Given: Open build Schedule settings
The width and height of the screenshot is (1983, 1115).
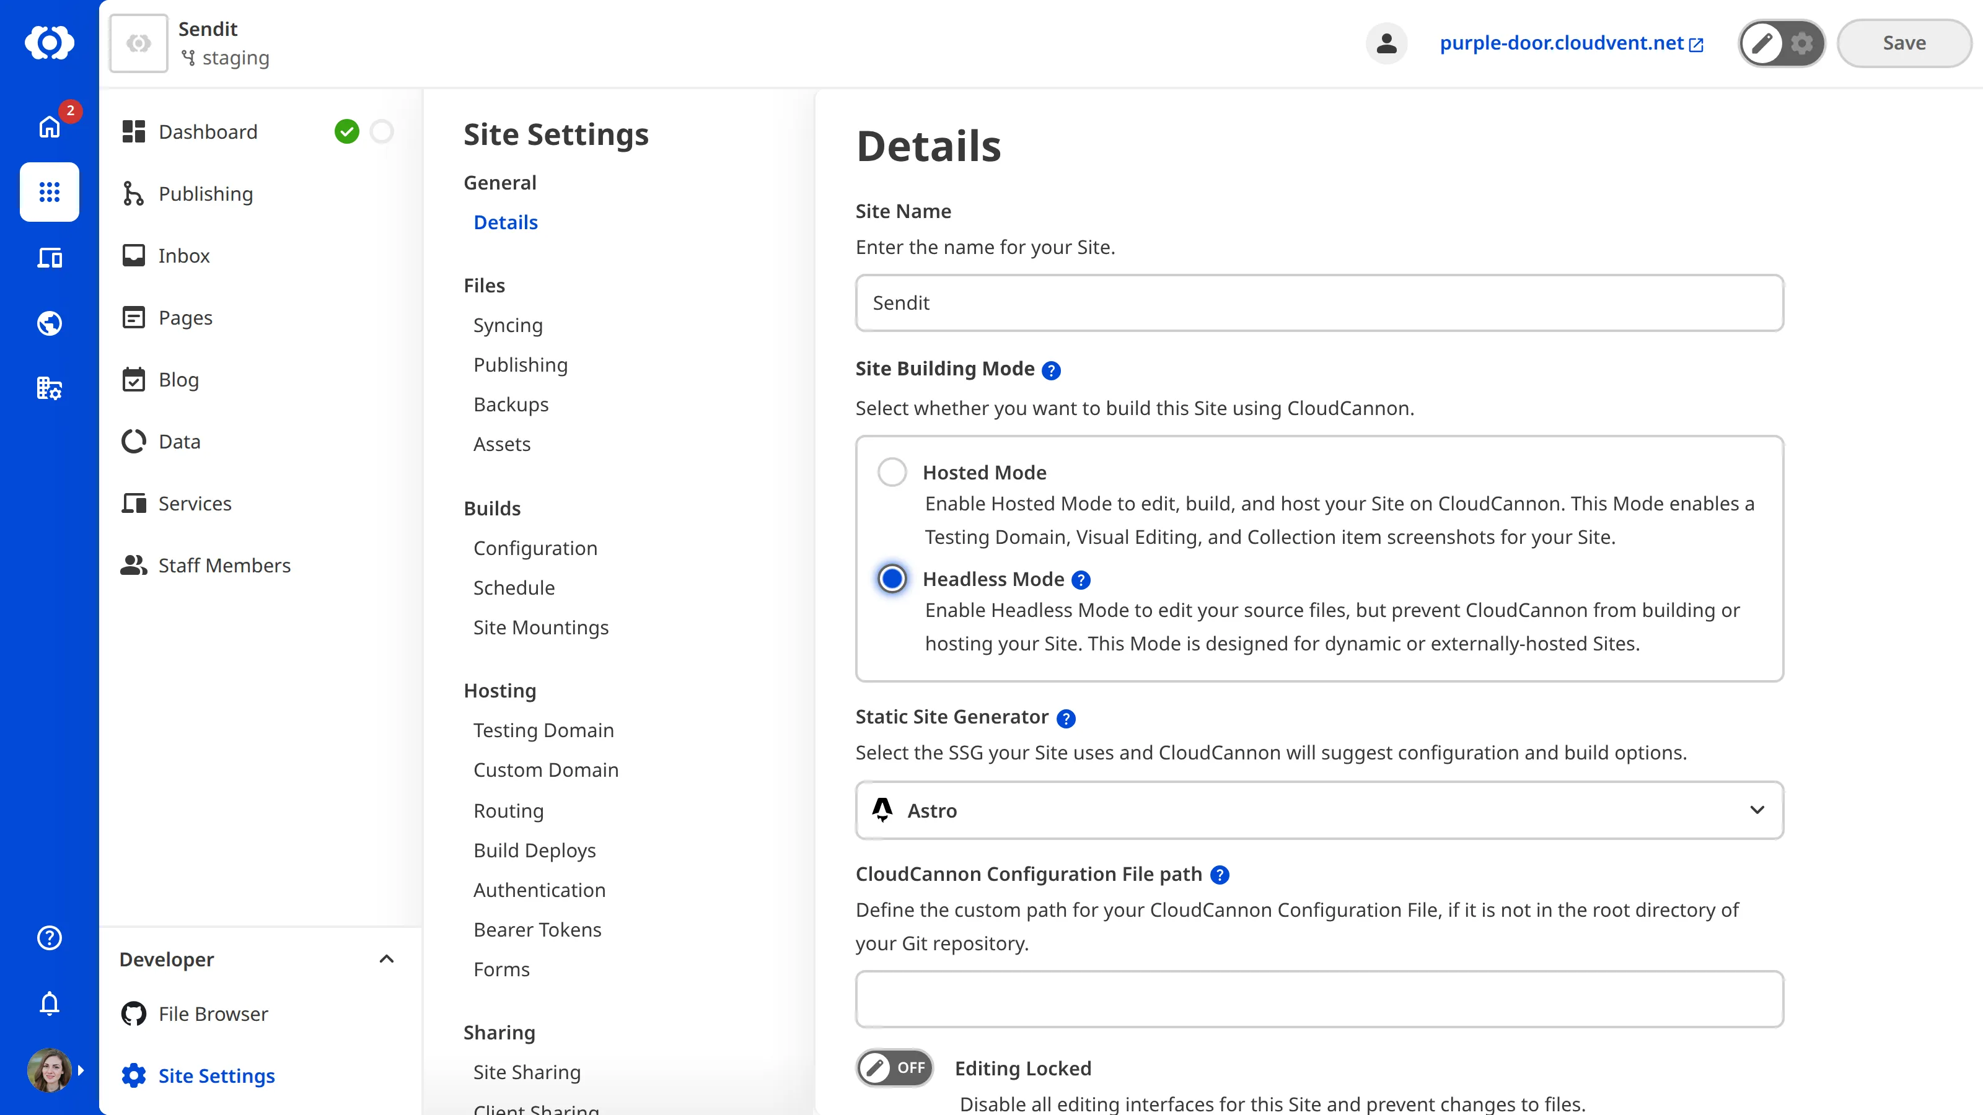Looking at the screenshot, I should pos(514,588).
